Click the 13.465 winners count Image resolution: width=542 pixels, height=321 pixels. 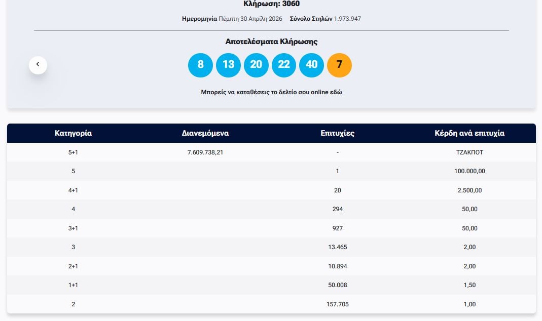337,247
